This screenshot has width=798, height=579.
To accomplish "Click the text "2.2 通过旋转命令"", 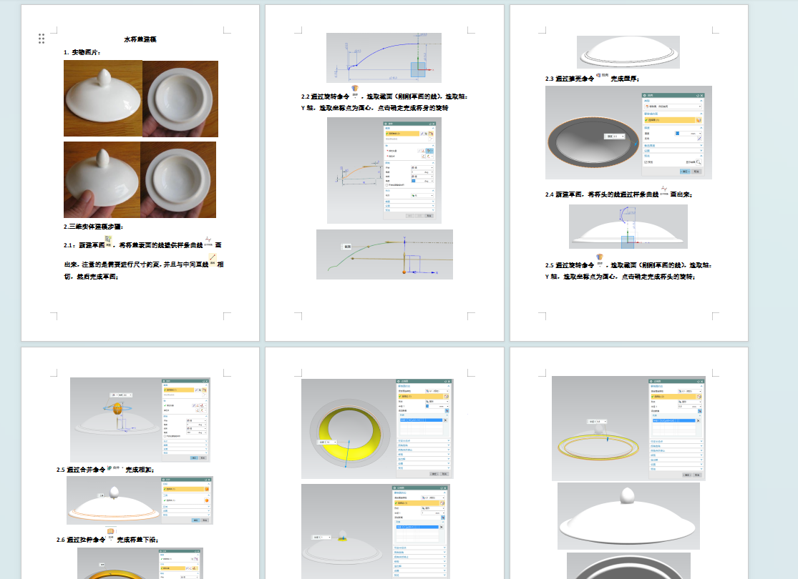I will click(x=325, y=96).
